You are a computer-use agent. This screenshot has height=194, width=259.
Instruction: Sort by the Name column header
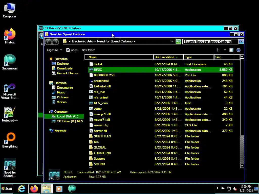[x=119, y=57]
